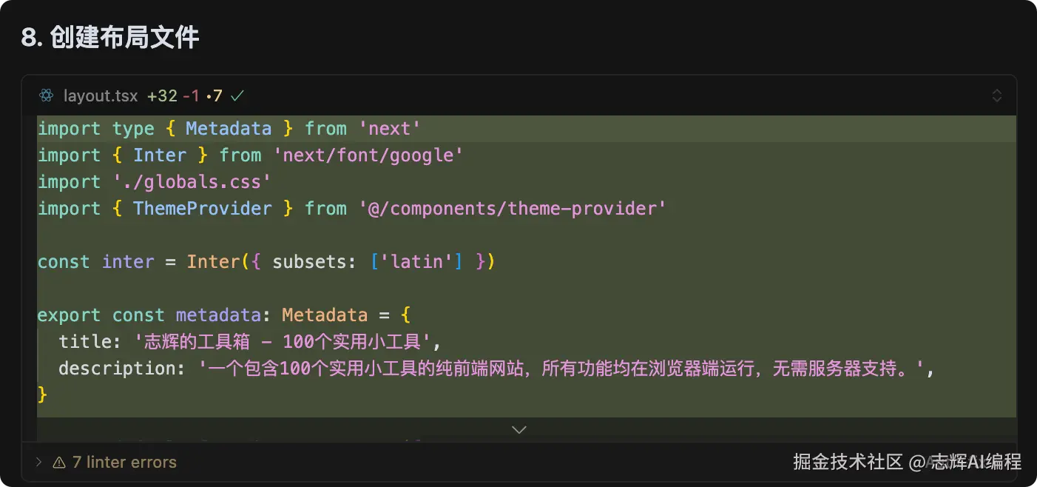Viewport: 1037px width, 487px height.
Task: Expand the code with the bottom down chevron
Action: point(519,429)
